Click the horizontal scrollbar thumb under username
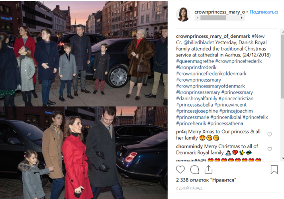 click(x=213, y=18)
